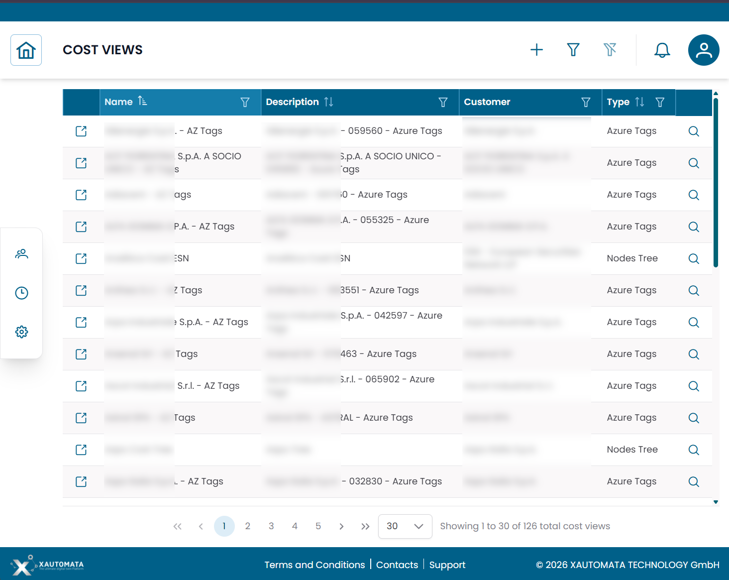Open the filter panel using the funnel icon
The image size is (729, 580).
click(x=573, y=50)
